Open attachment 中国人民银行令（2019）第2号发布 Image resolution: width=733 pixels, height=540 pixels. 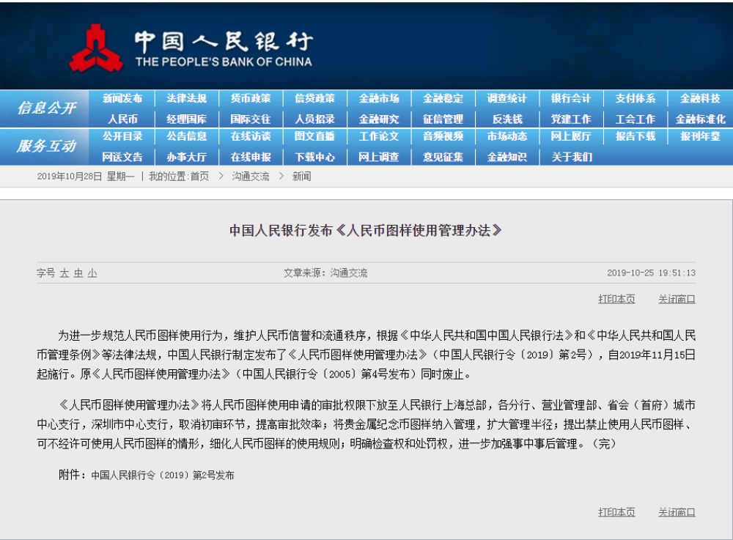tap(163, 476)
